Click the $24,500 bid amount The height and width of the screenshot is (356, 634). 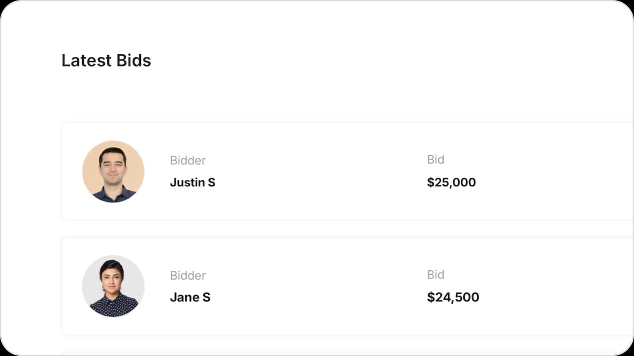point(453,297)
